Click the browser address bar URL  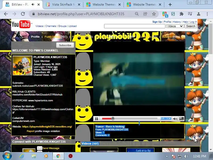point(81,14)
